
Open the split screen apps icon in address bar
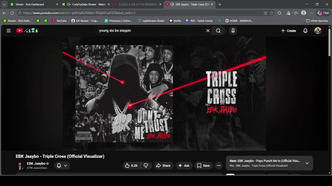point(265,13)
